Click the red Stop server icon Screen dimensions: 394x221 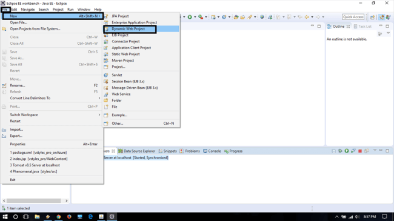pos(360,151)
